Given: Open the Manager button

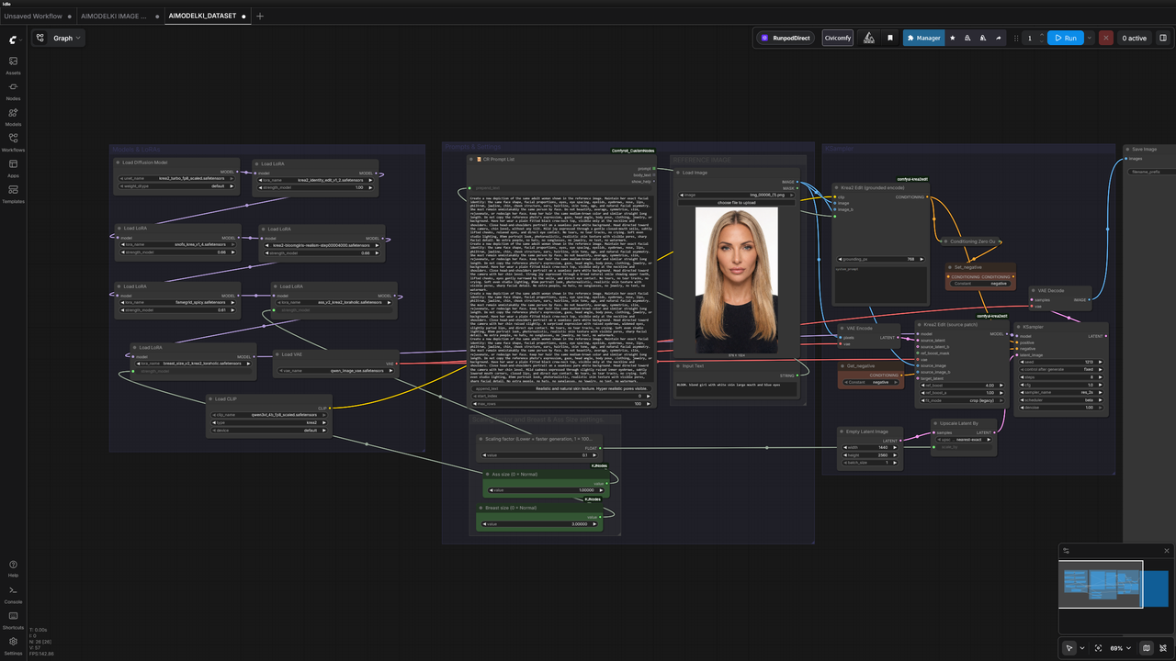Looking at the screenshot, I should pos(923,38).
